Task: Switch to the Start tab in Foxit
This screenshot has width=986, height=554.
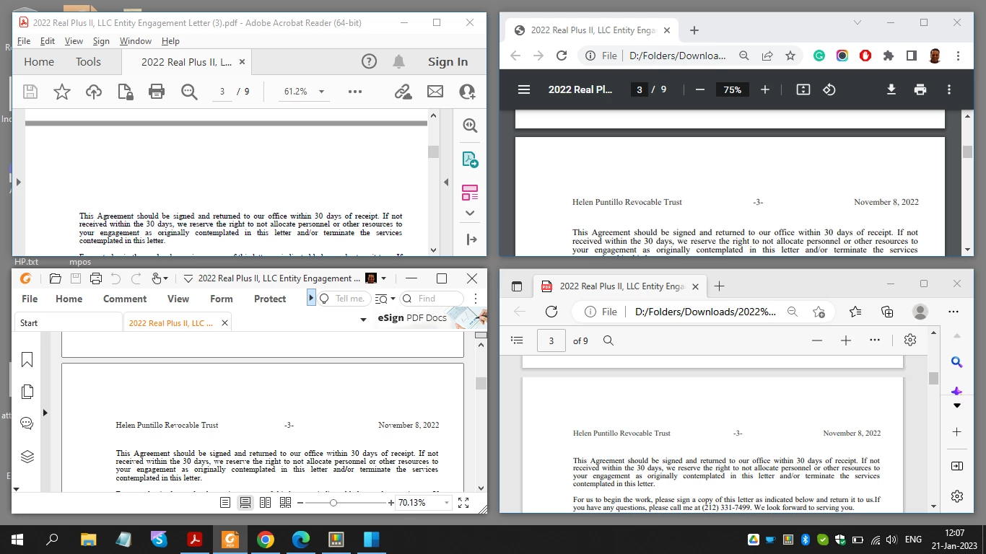Action: 69,322
